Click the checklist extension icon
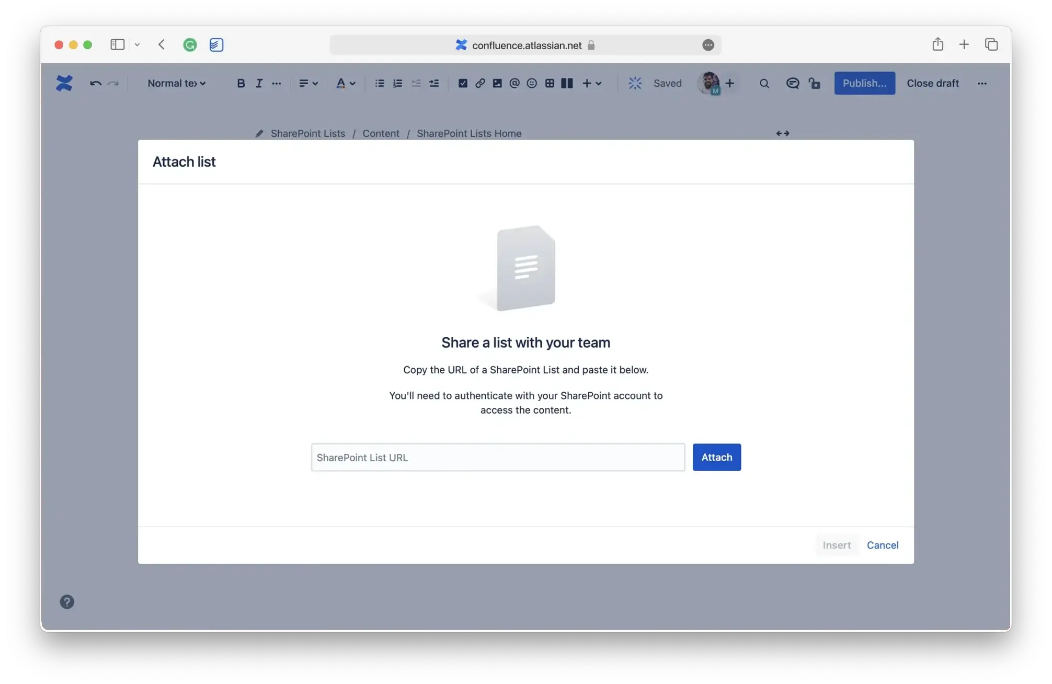 (216, 45)
